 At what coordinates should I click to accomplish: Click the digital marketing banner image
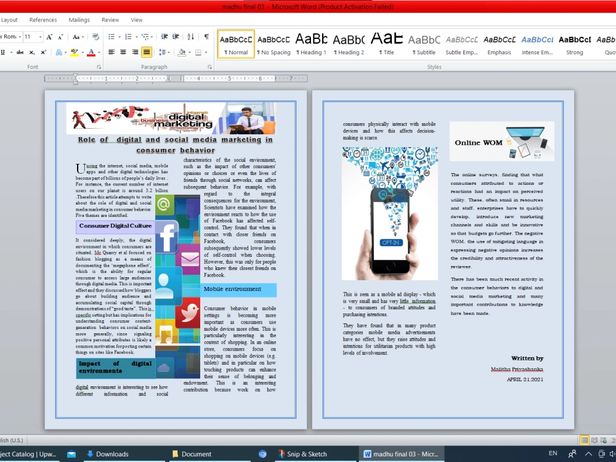point(171,118)
